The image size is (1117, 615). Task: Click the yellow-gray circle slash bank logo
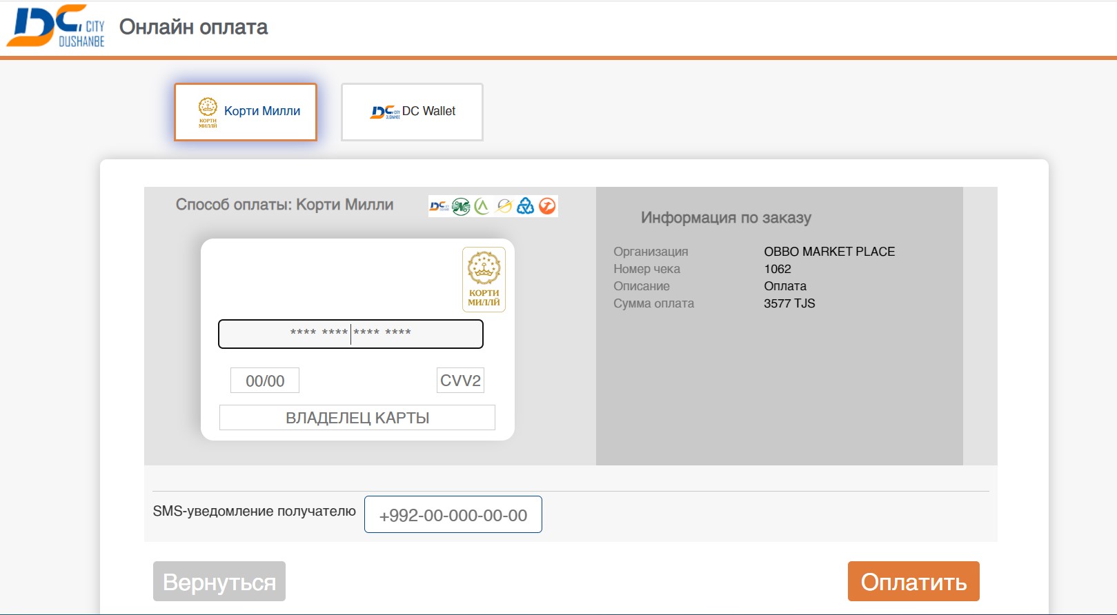pyautogui.click(x=504, y=206)
